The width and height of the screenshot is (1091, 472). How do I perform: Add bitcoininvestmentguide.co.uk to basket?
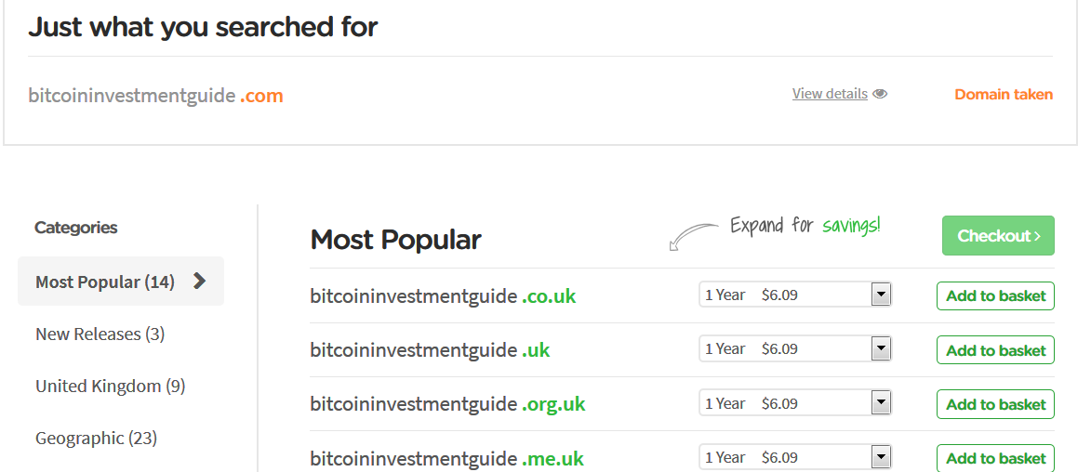tap(995, 295)
